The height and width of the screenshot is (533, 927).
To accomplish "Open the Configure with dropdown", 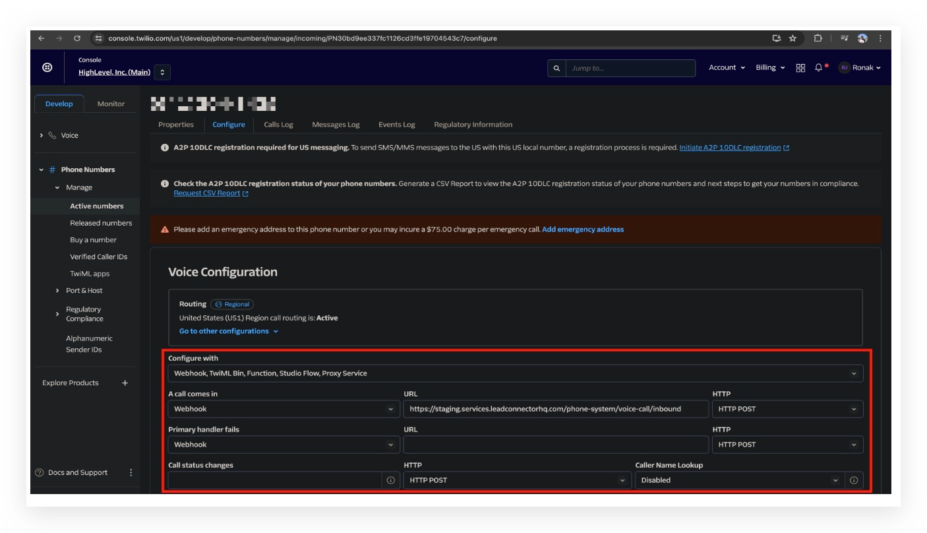I will pyautogui.click(x=516, y=373).
